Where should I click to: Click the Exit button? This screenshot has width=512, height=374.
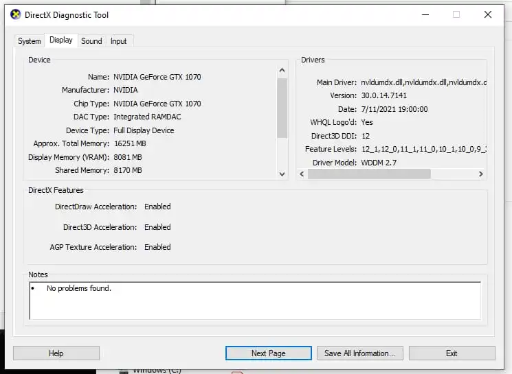click(x=452, y=353)
